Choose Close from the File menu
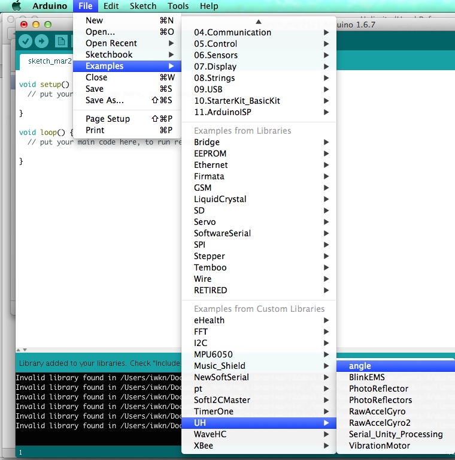455x460 pixels. coord(127,77)
